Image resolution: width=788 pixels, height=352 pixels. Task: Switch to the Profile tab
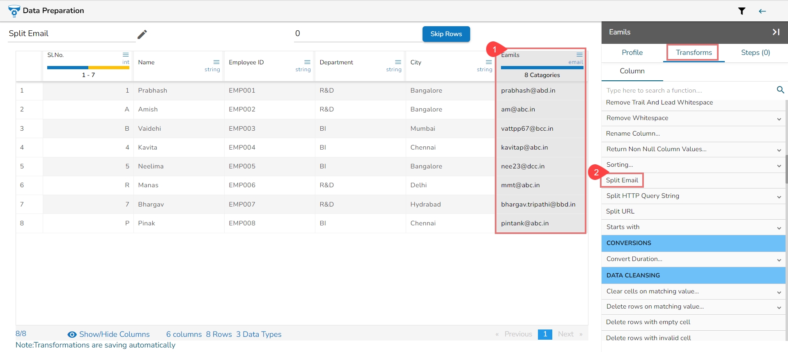point(632,52)
